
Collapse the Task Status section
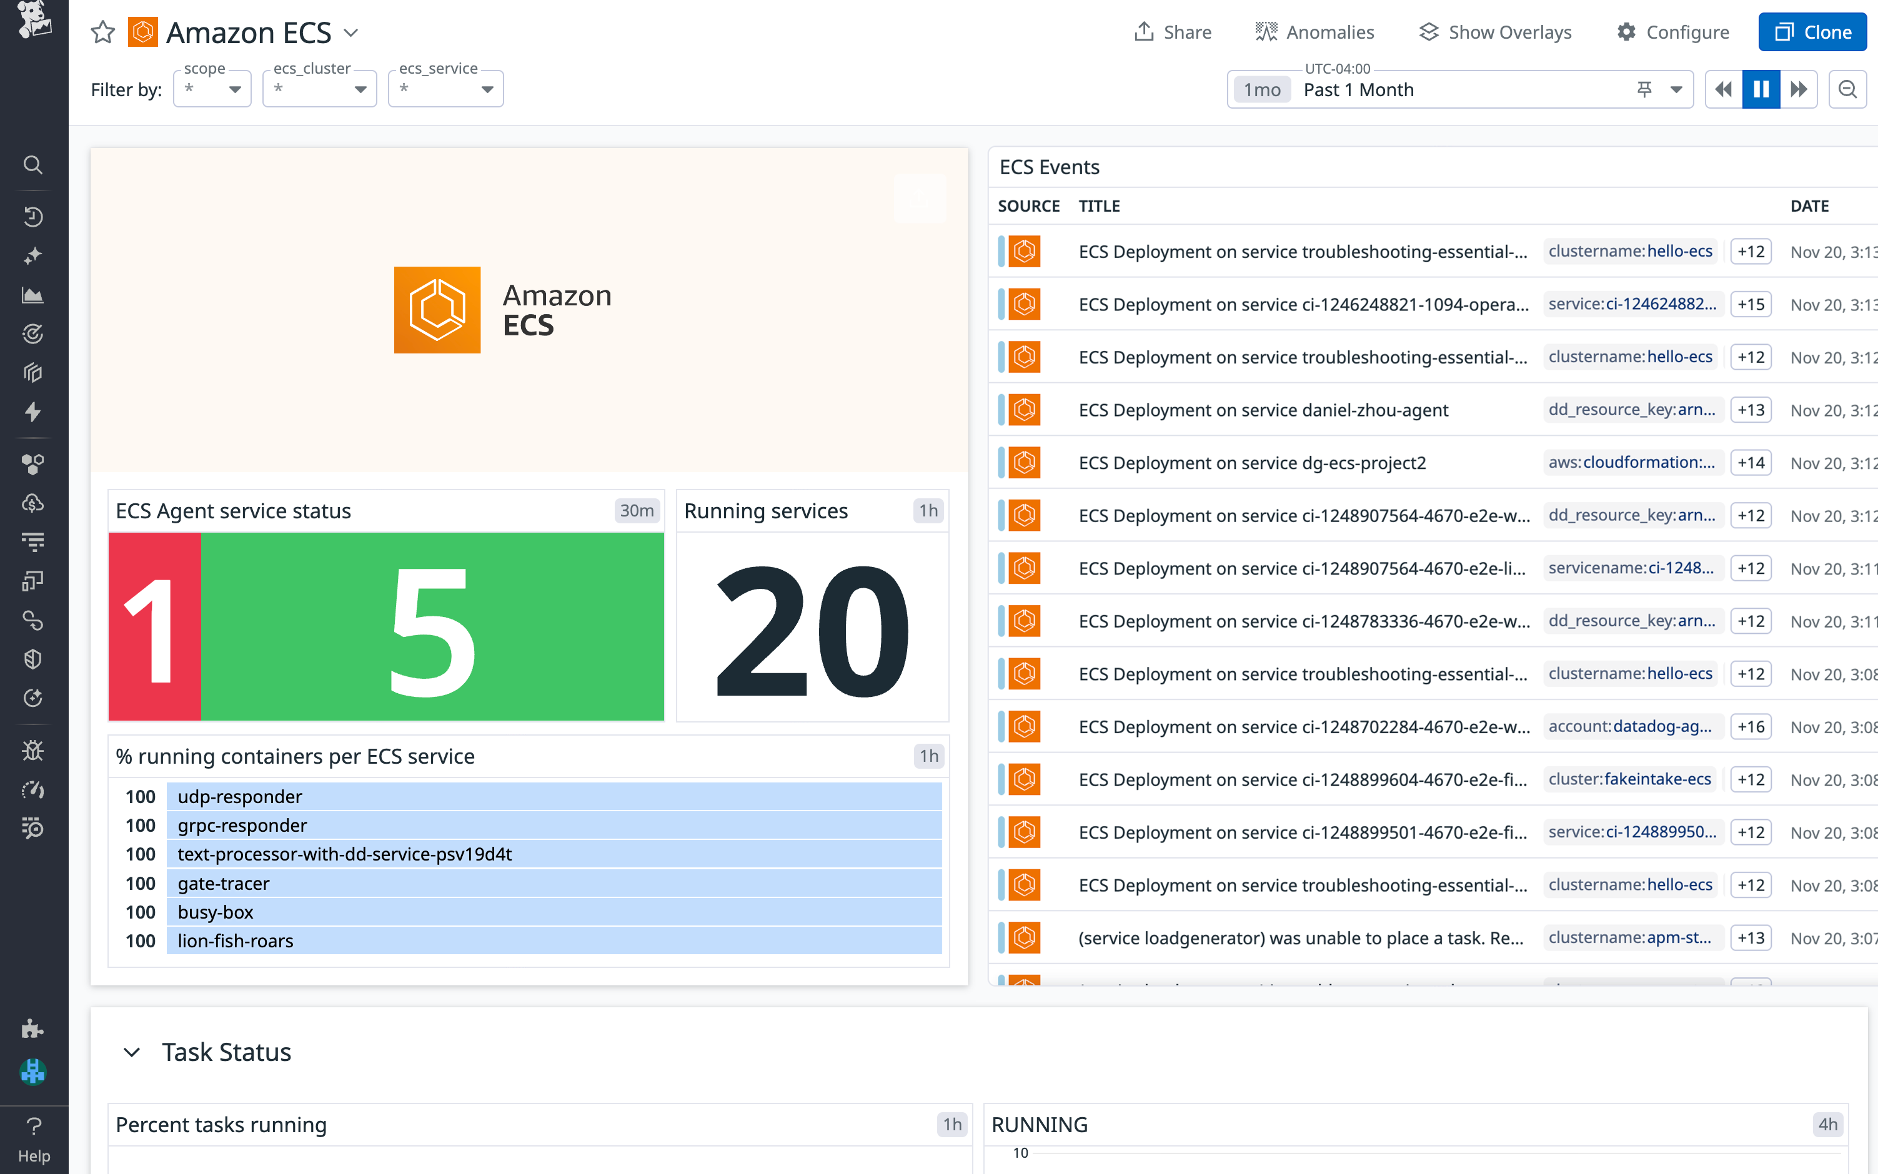(131, 1052)
